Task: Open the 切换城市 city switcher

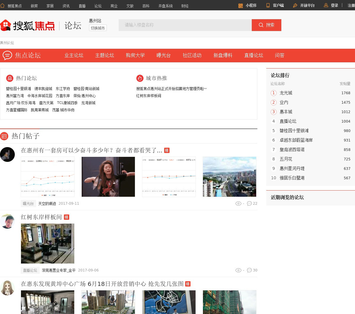Action: point(98,28)
